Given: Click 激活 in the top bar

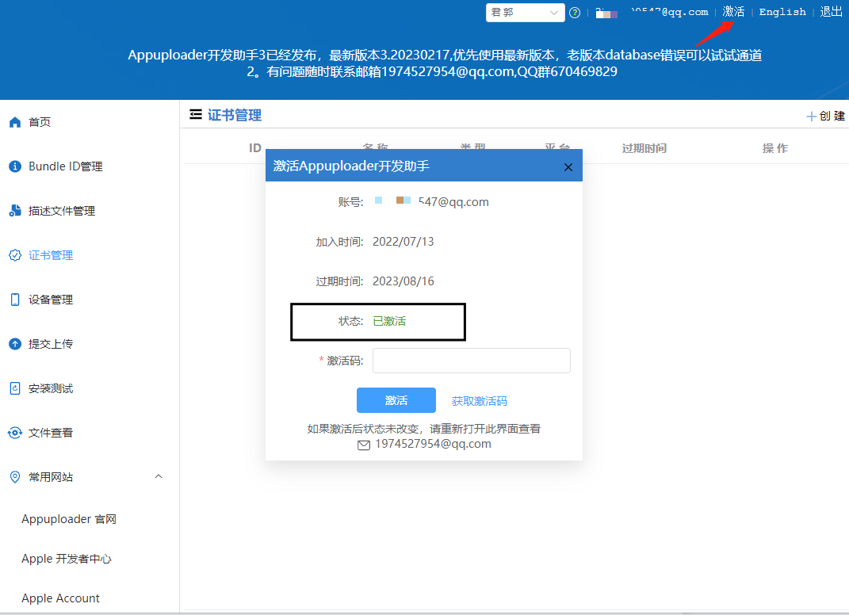Looking at the screenshot, I should [x=734, y=12].
